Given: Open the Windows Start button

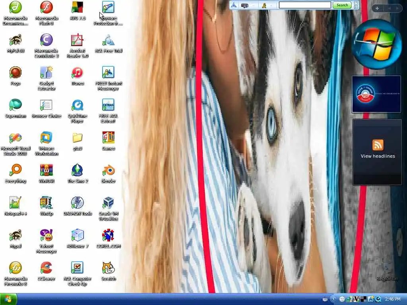Looking at the screenshot, I should [8, 299].
